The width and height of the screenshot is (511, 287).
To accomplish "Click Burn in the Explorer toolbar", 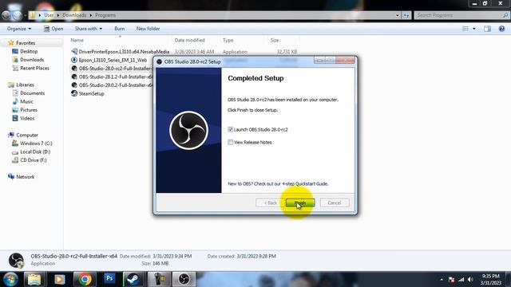I will tap(120, 29).
